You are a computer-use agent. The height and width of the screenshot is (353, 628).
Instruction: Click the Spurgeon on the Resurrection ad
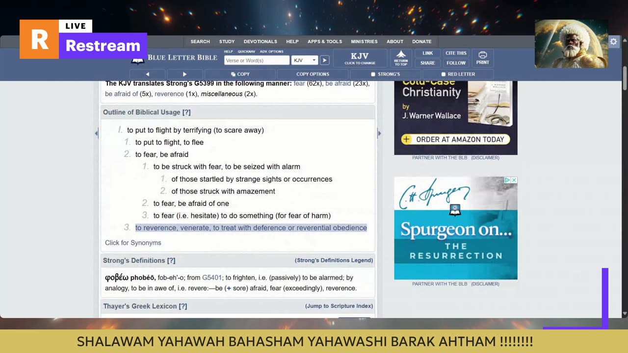coord(456,228)
